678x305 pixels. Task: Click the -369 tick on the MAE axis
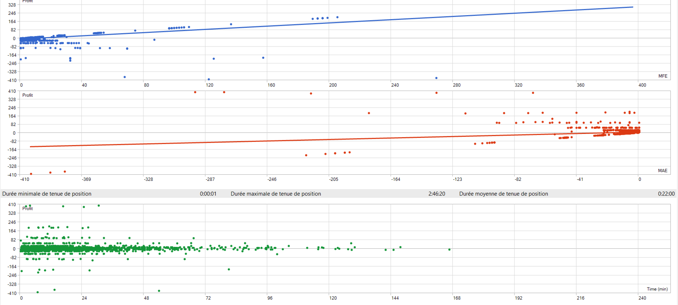tap(87, 179)
